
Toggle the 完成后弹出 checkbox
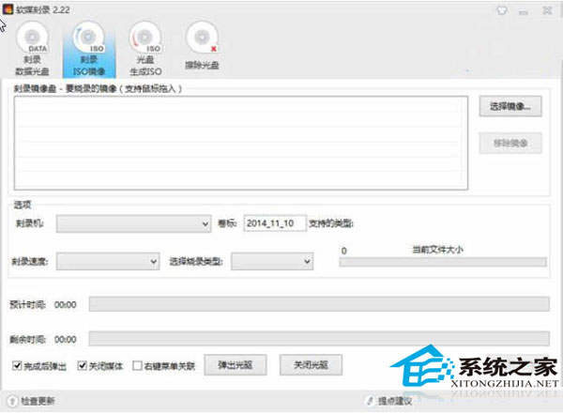point(17,365)
